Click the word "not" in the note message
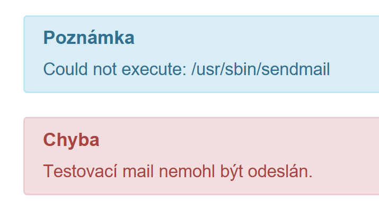 click(105, 69)
